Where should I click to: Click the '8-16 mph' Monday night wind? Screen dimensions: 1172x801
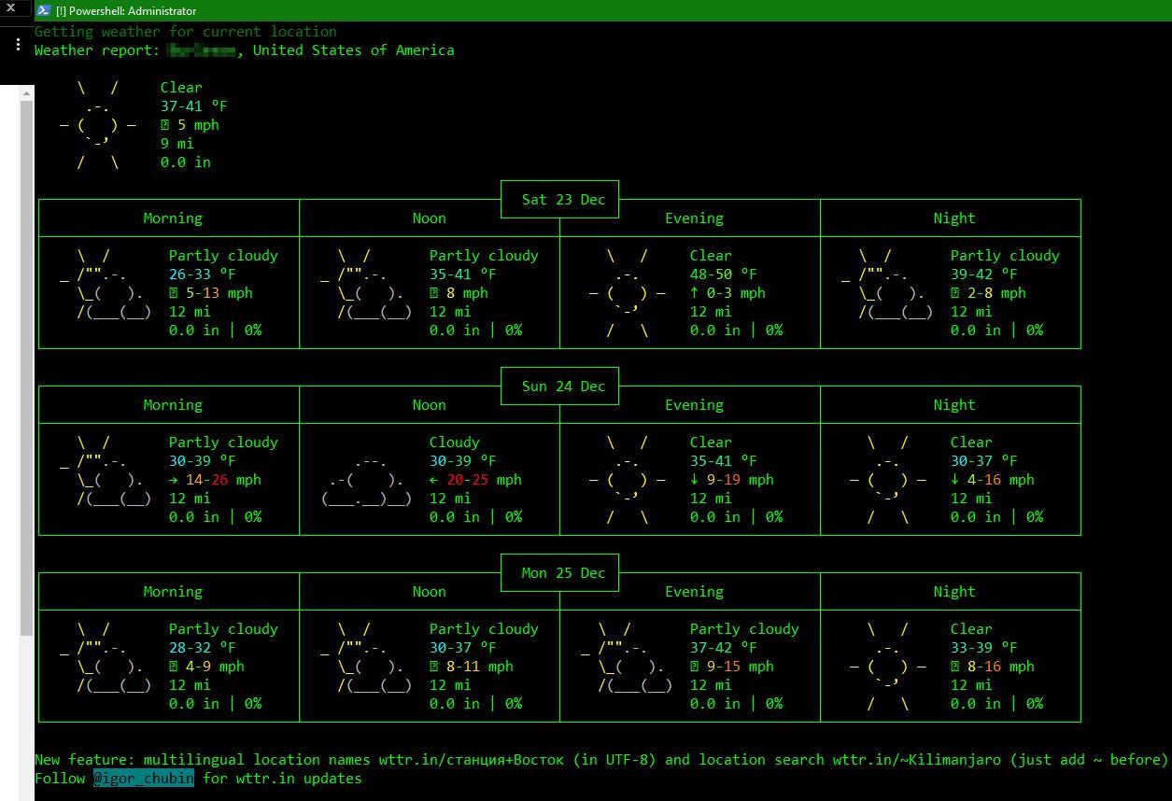coord(1001,667)
